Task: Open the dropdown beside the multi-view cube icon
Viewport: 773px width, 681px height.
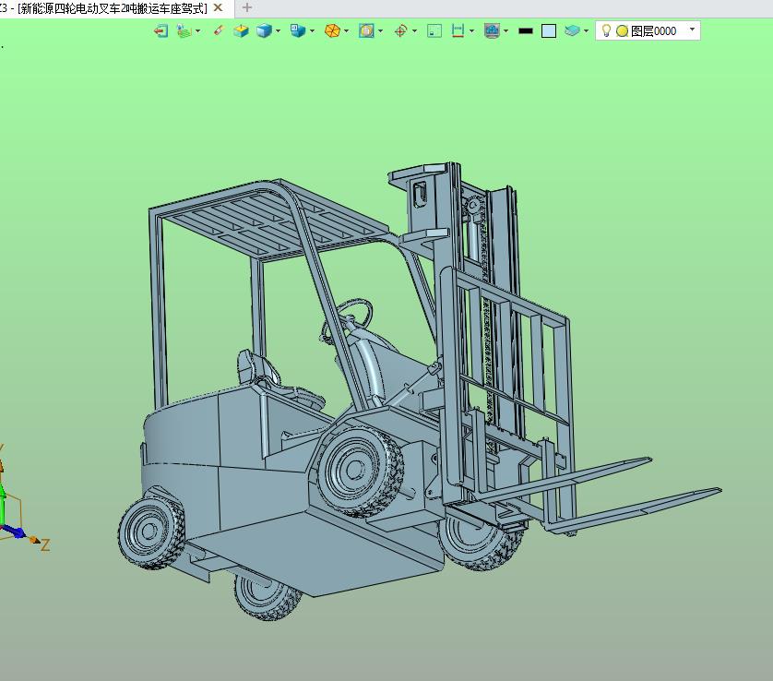Action: pyautogui.click(x=313, y=31)
